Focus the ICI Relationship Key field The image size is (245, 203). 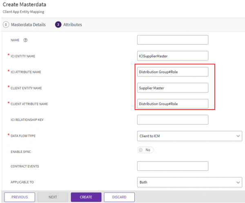(173, 120)
